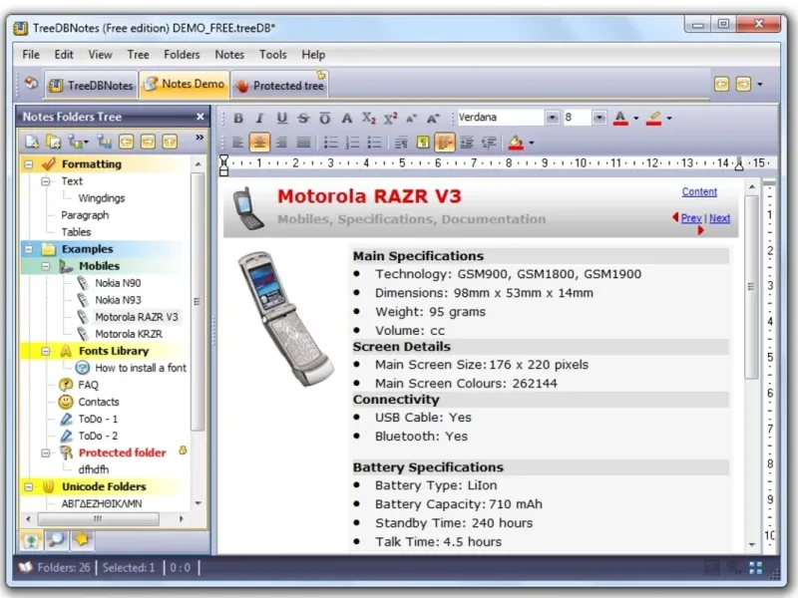Open the favorites star icon below the tree

82,539
